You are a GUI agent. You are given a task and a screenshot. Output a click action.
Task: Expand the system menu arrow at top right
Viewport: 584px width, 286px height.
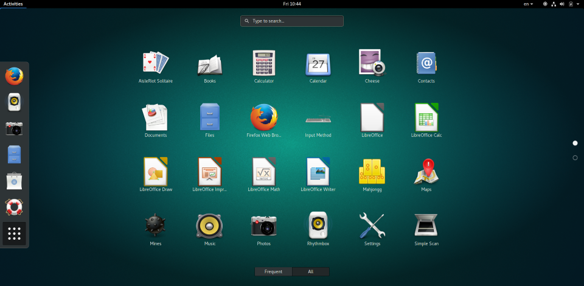[579, 4]
